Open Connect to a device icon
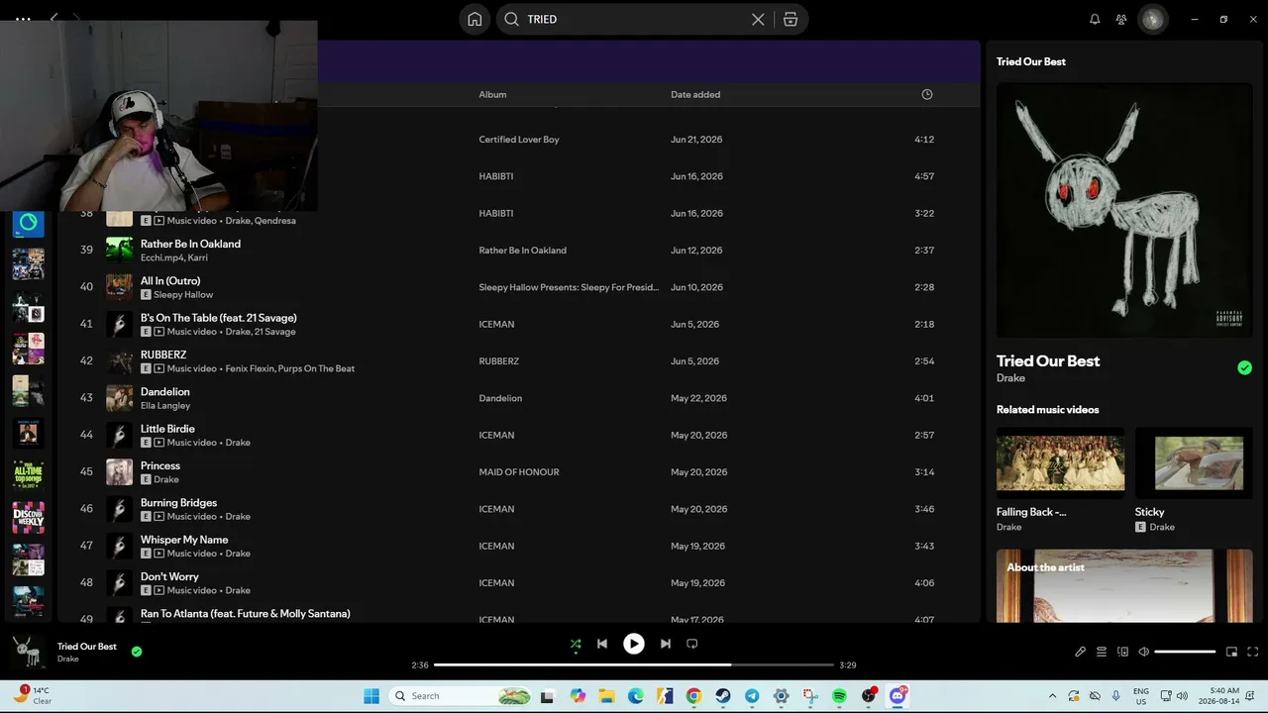 click(x=1122, y=652)
